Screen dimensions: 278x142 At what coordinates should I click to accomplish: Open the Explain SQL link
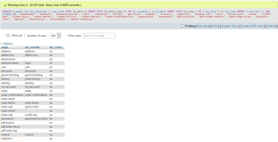[229, 26]
